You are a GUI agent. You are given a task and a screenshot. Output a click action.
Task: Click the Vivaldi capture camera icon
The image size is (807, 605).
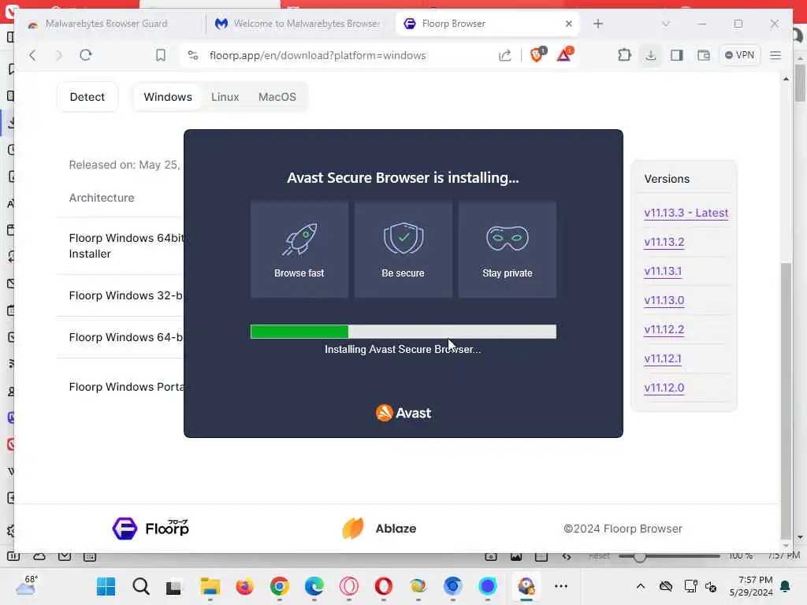[x=490, y=557]
